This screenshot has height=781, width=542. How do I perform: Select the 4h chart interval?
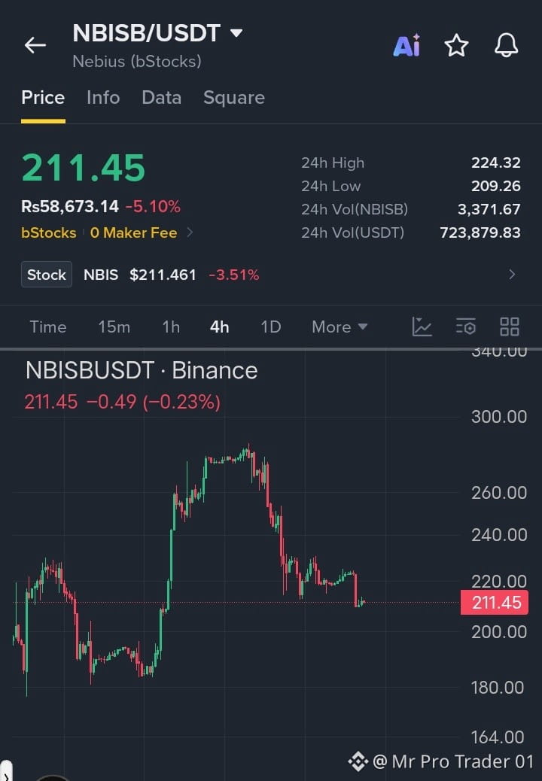click(220, 327)
